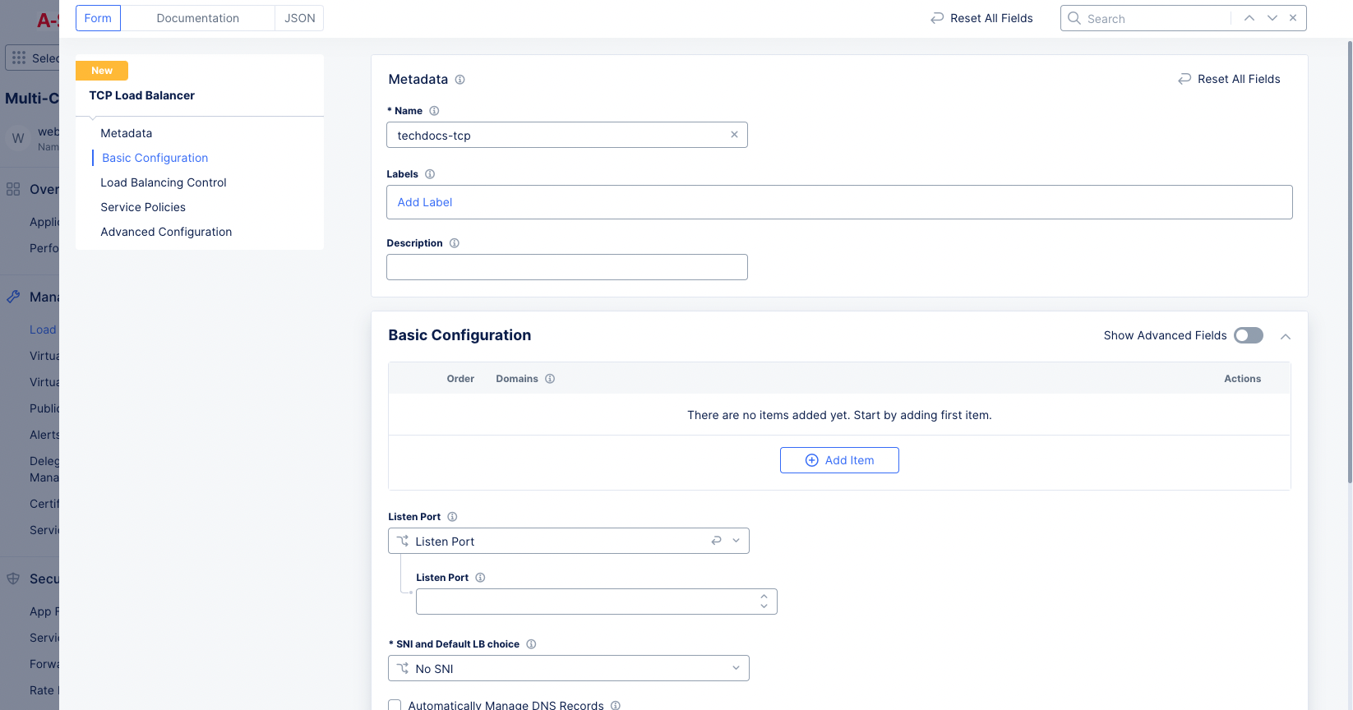Viewport: 1353px width, 710px height.
Task: Go to next search result arrow
Action: point(1272,18)
